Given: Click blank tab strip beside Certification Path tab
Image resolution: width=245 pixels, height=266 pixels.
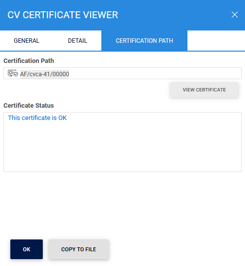Looking at the screenshot, I should point(216,41).
